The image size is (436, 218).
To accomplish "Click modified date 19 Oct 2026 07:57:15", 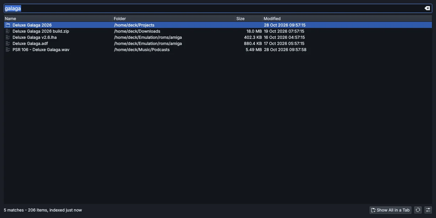I will click(284, 31).
